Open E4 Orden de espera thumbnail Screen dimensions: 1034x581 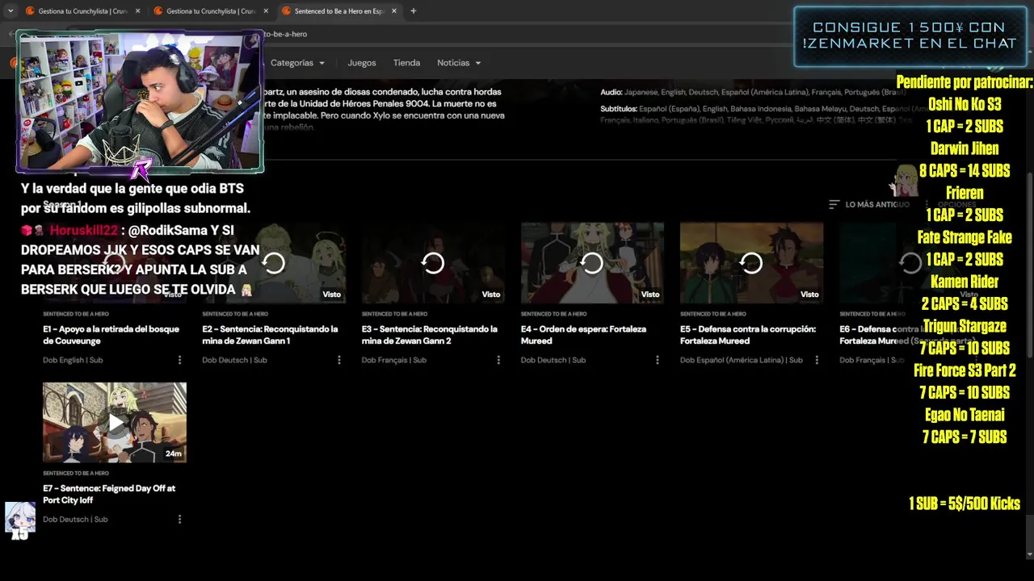coord(592,263)
